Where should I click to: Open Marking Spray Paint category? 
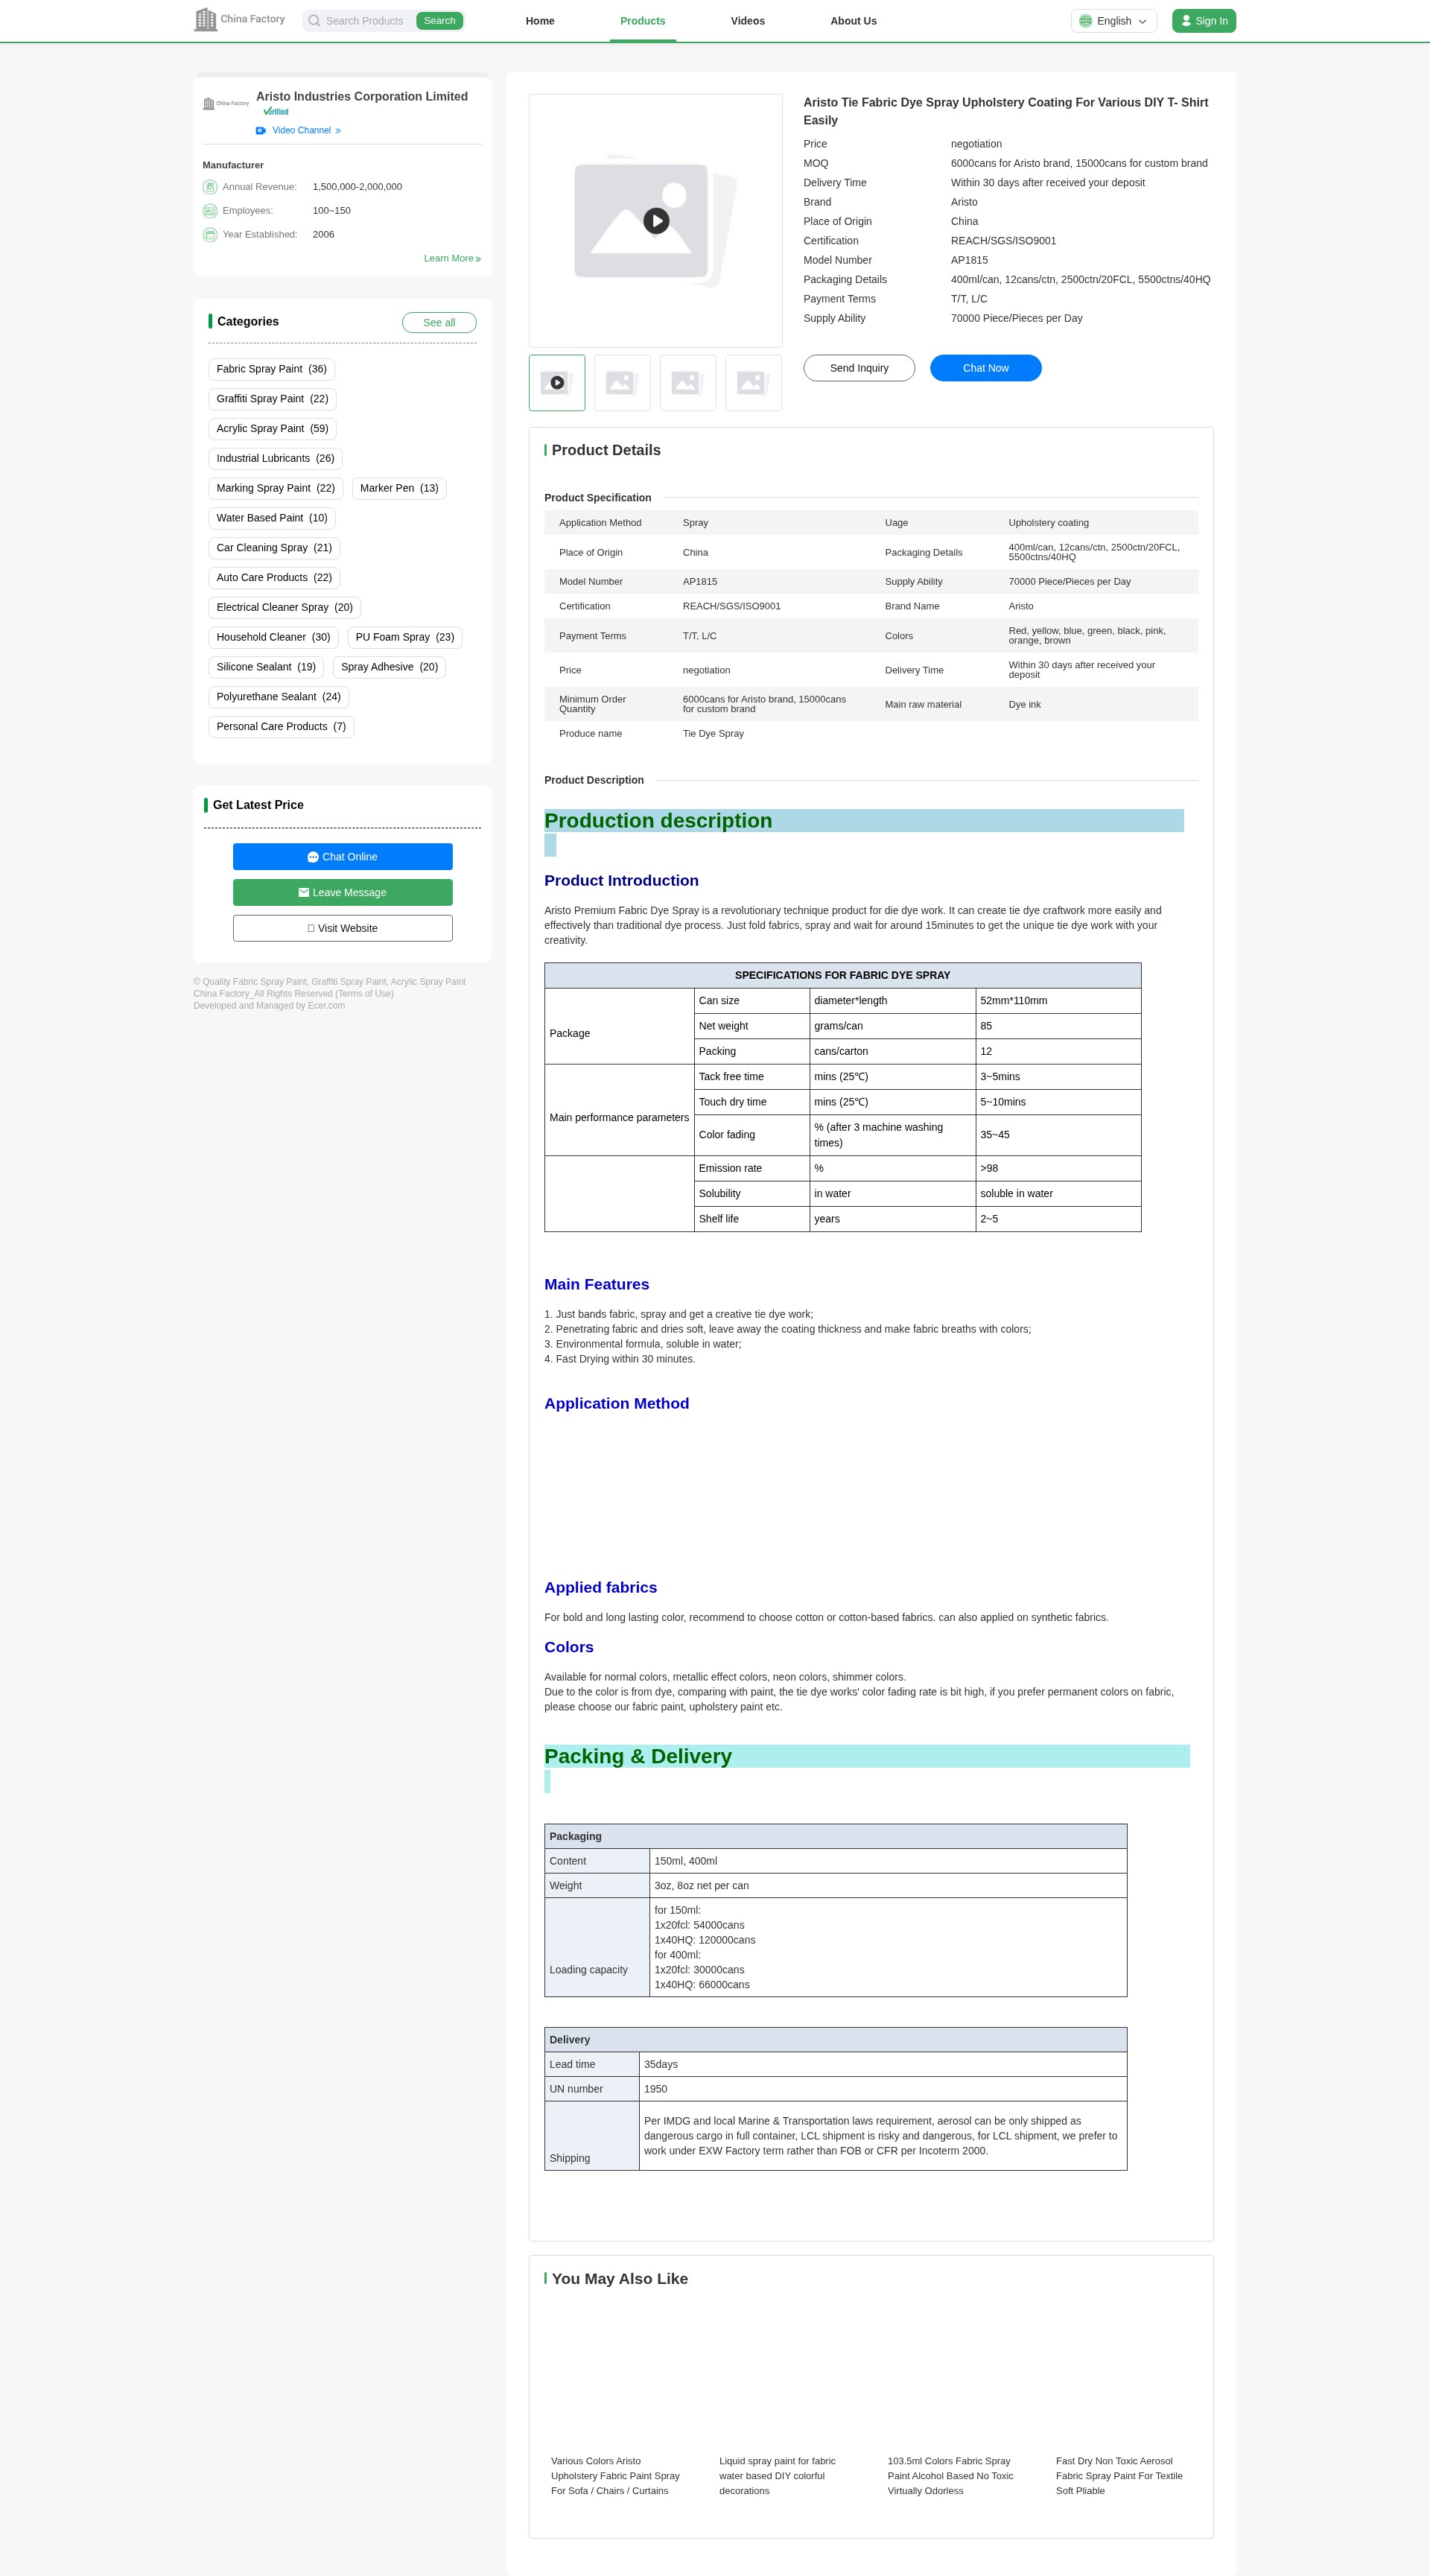276,489
